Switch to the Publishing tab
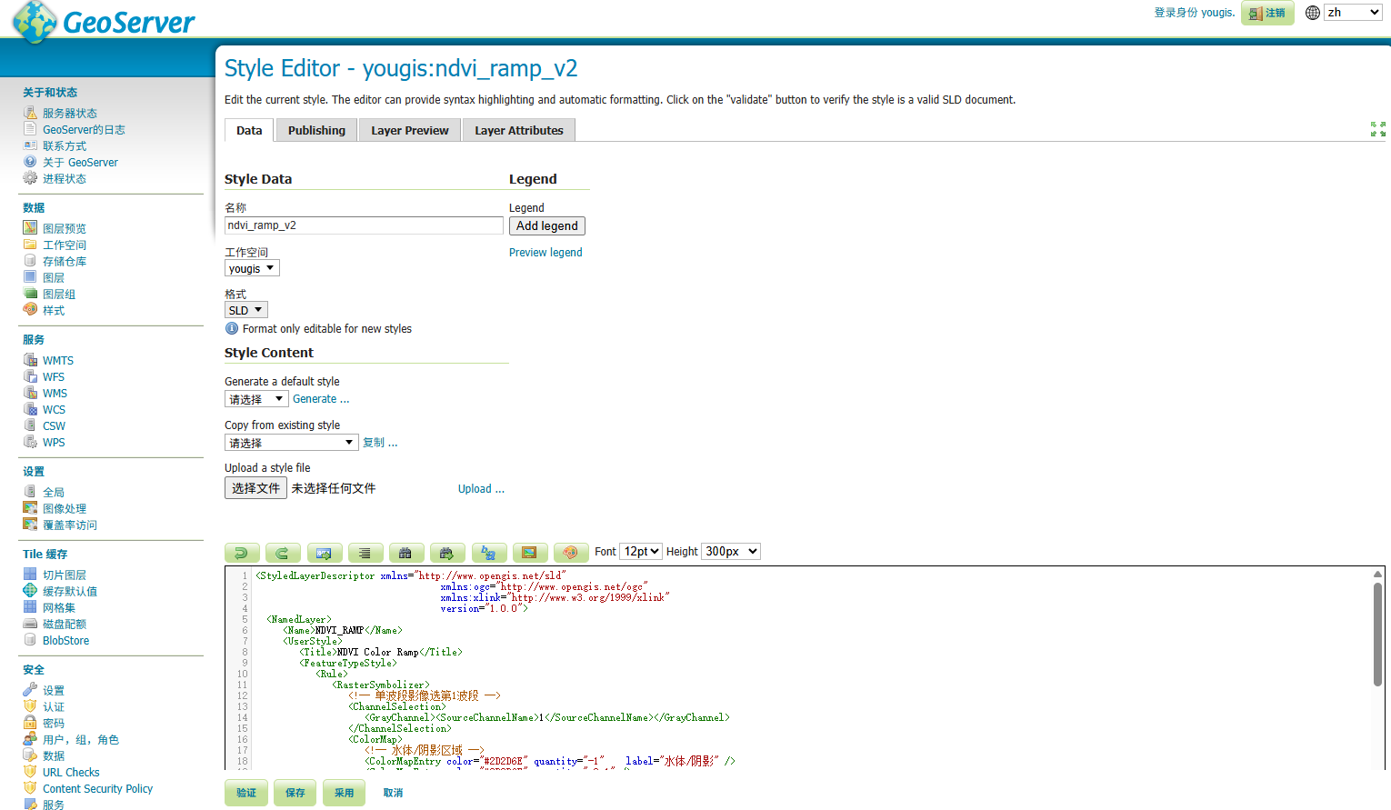This screenshot has width=1391, height=810. 316,131
